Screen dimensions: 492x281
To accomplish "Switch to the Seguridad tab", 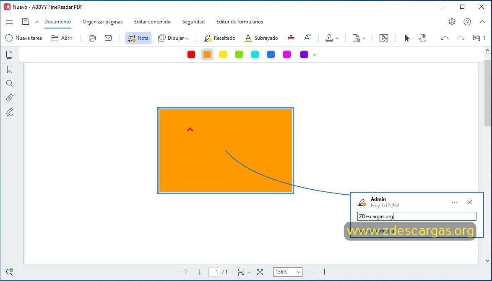I will coord(193,22).
